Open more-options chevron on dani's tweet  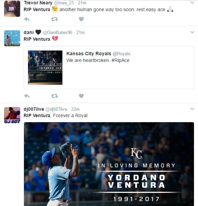click(192, 32)
